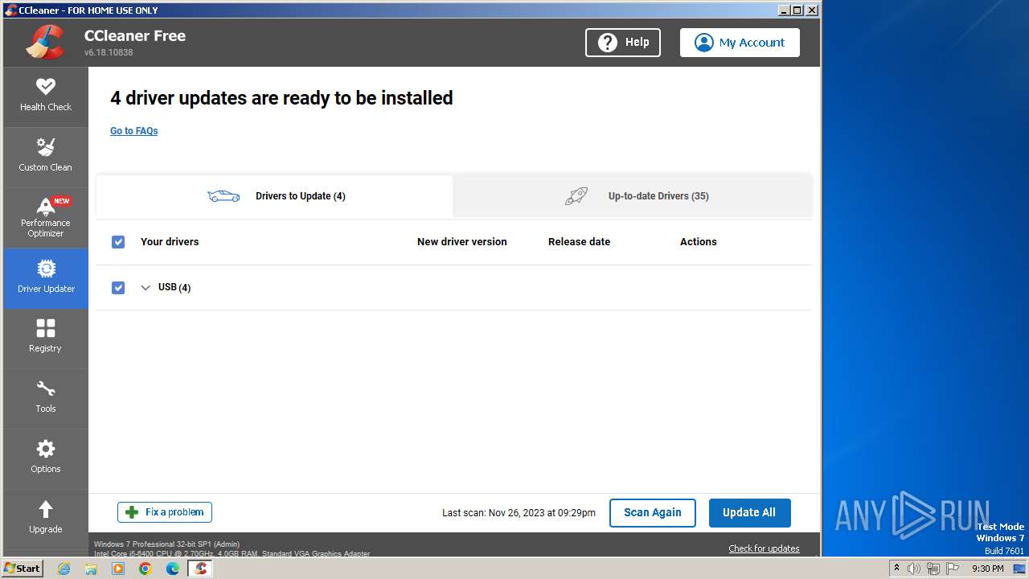Click Scan Again
This screenshot has width=1029, height=579.
653,513
